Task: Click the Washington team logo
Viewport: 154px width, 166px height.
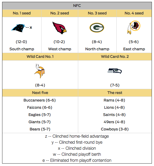Action: click(x=134, y=27)
